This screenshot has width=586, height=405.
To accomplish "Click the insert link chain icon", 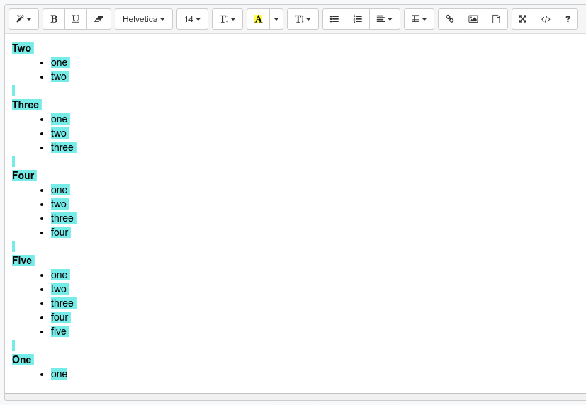I will point(450,19).
